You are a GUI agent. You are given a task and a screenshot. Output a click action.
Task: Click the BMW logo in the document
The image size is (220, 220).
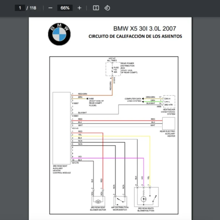[x=59, y=34]
